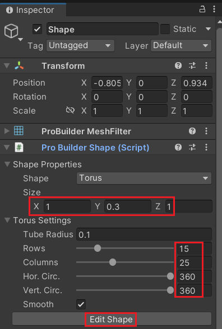The height and width of the screenshot is (329, 222).
Task: Click the Vert. Circ. value field
Action: click(x=195, y=290)
